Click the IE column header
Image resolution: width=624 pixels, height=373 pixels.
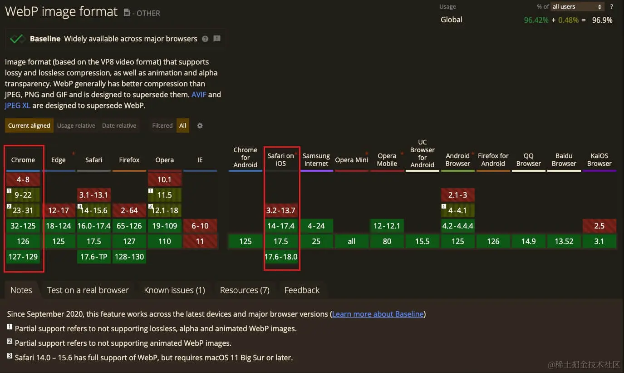click(200, 160)
